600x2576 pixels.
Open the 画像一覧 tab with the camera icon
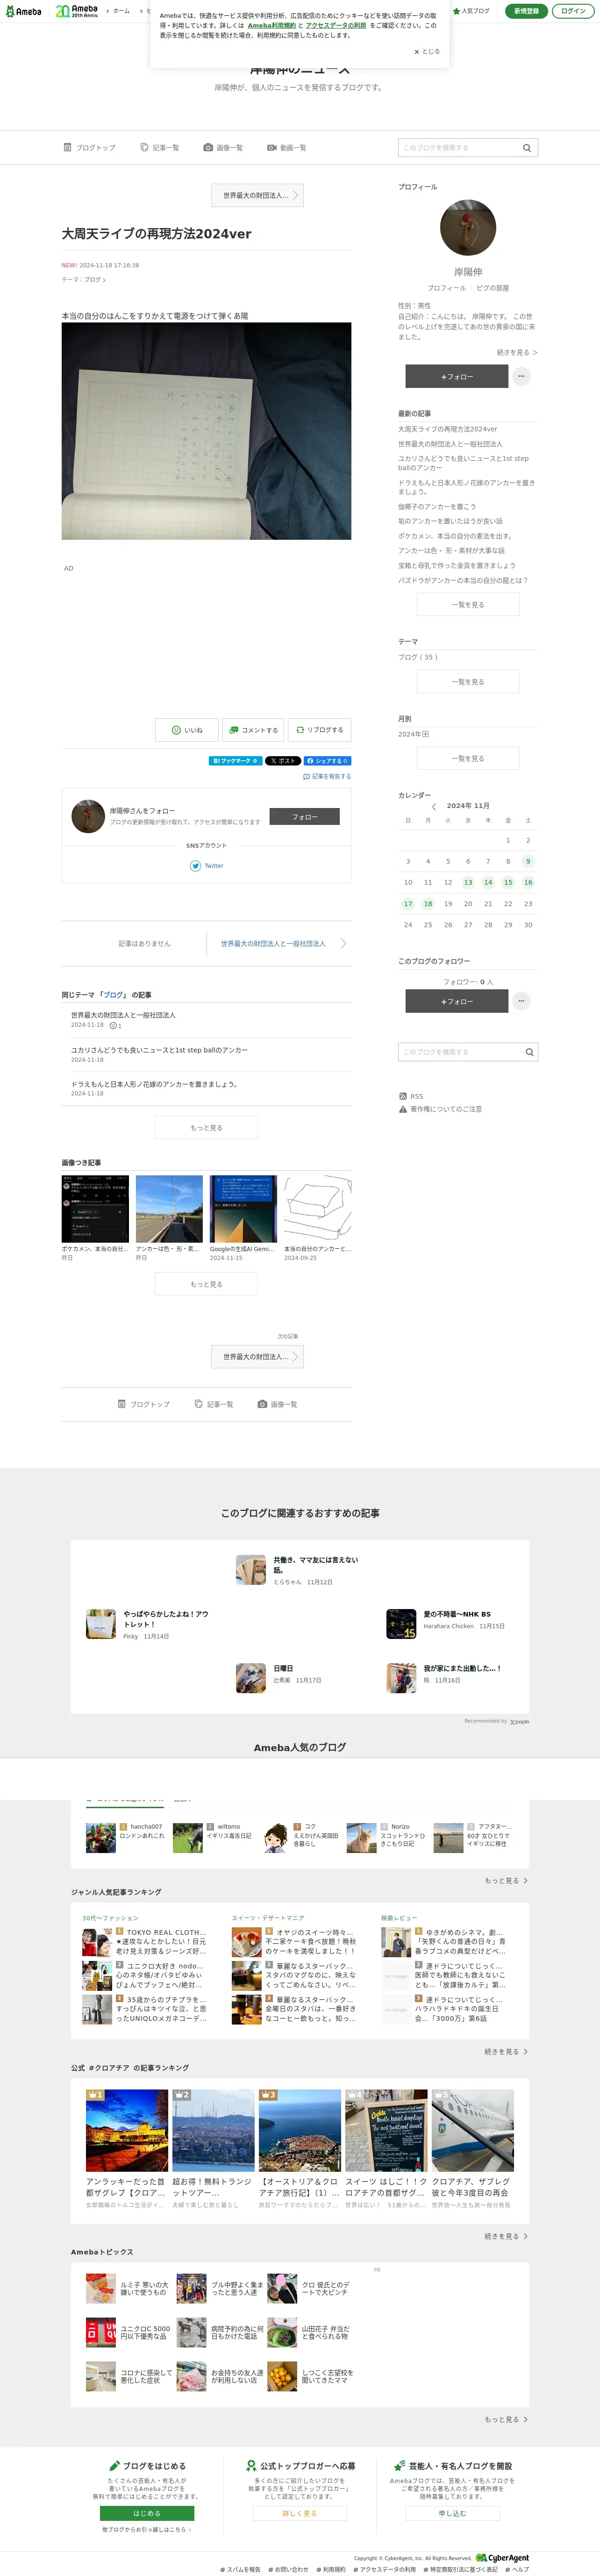(223, 147)
